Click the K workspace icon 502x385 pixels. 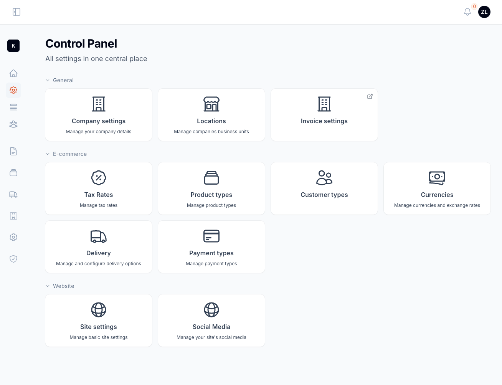[x=13, y=46]
